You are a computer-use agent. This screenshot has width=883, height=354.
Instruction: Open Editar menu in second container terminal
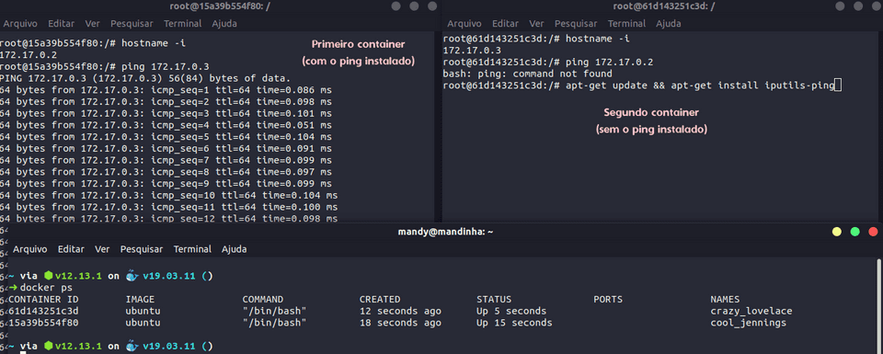point(505,24)
